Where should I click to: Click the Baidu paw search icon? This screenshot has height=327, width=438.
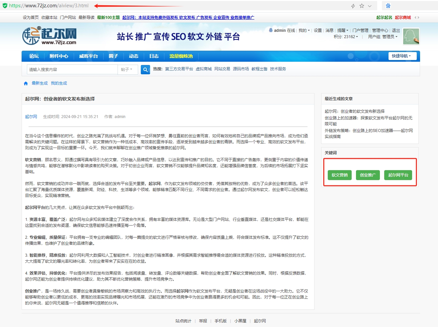[388, 6]
